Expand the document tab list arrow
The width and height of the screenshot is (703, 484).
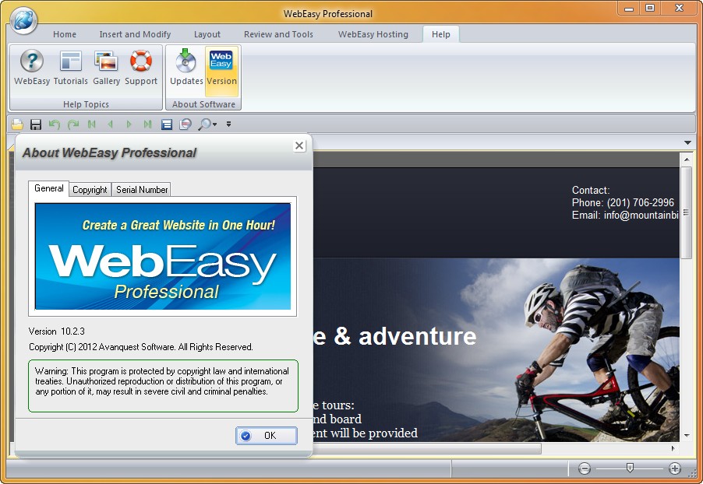pos(687,143)
